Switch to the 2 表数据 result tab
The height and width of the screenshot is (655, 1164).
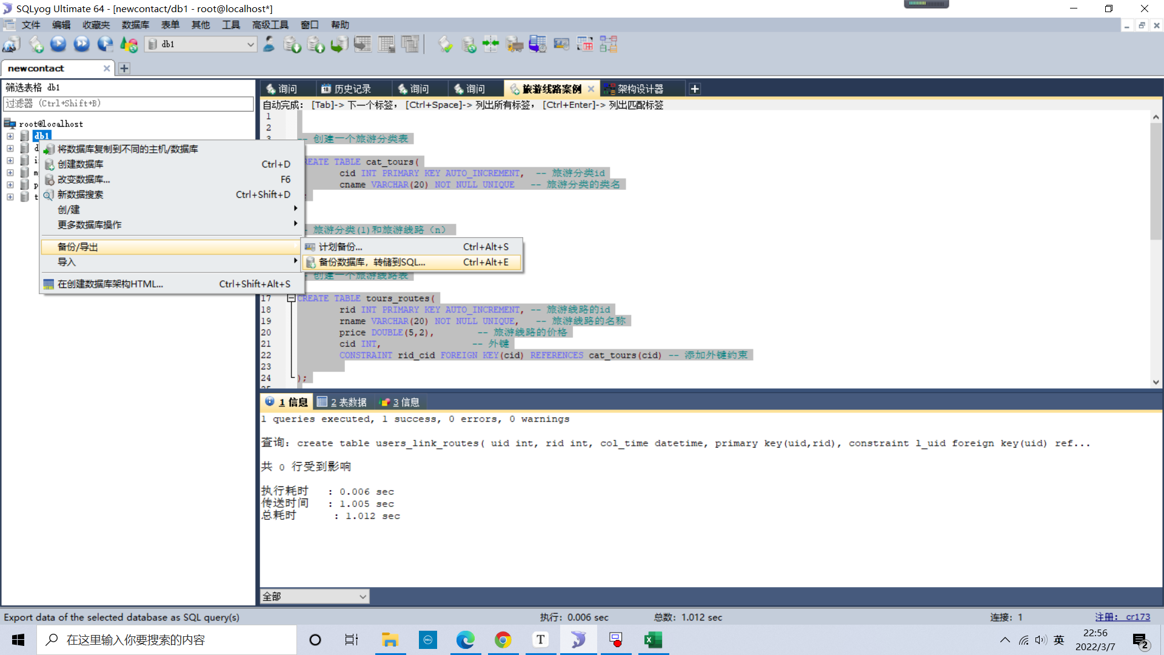[343, 402]
